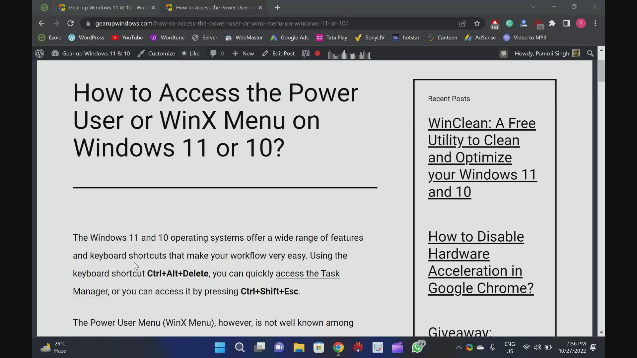Open taskbar Search
Image resolution: width=637 pixels, height=358 pixels.
240,347
